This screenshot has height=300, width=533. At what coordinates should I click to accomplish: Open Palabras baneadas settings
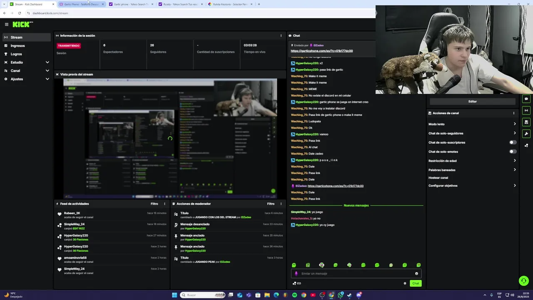pyautogui.click(x=472, y=170)
